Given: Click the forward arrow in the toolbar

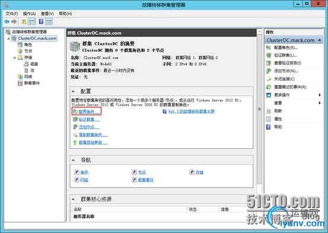Looking at the screenshot, I should pos(14,21).
